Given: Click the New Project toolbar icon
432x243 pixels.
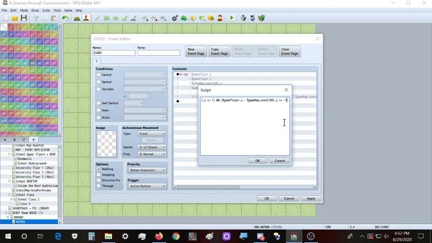Looking at the screenshot, I should 6,18.
